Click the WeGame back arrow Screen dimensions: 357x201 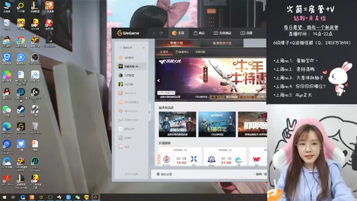[154, 33]
